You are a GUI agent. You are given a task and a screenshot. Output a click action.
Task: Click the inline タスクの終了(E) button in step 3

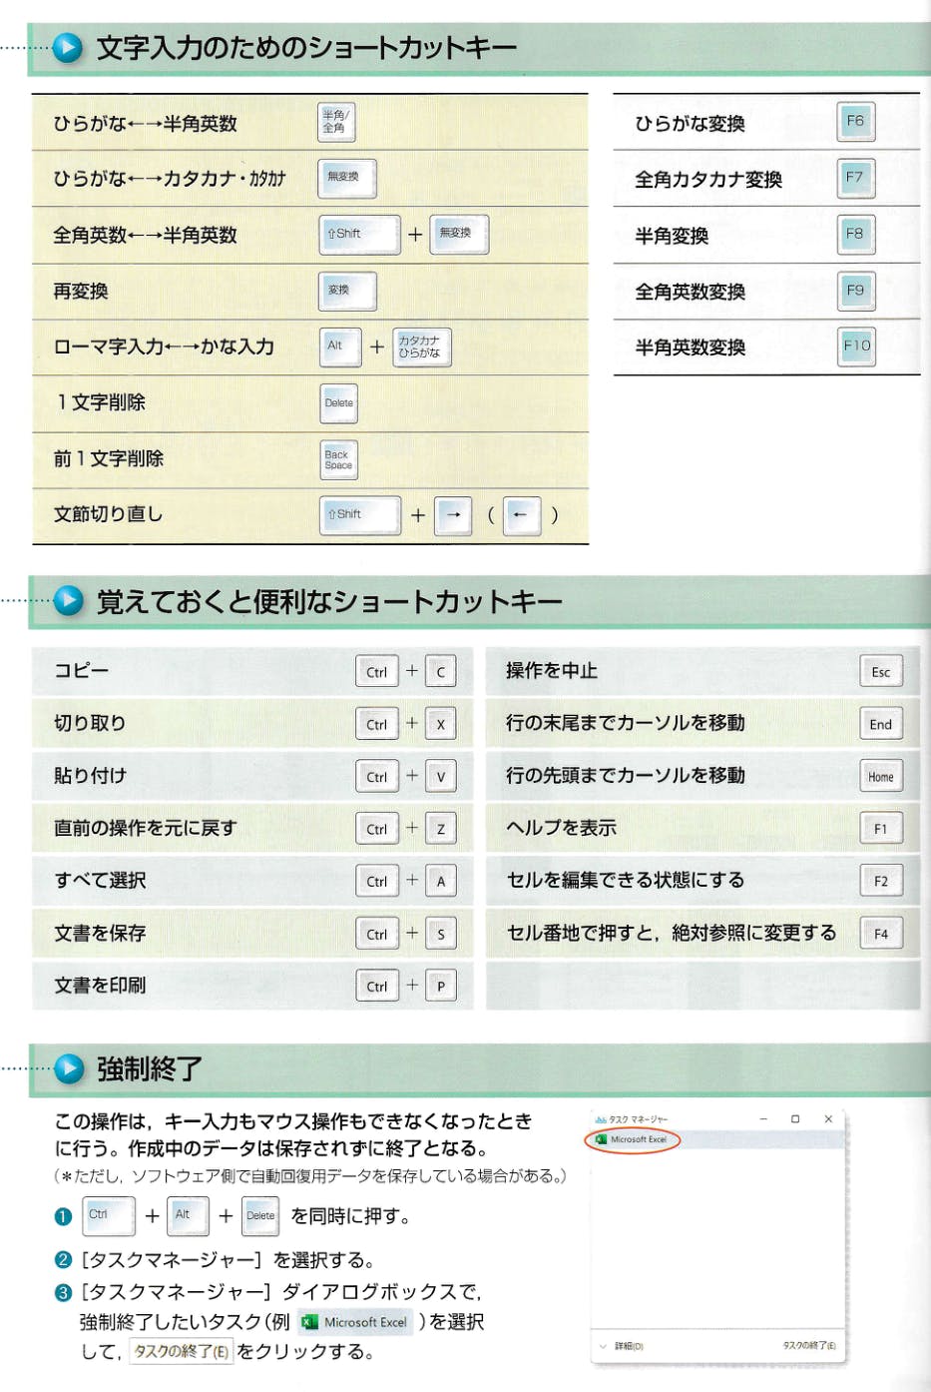coord(182,1351)
